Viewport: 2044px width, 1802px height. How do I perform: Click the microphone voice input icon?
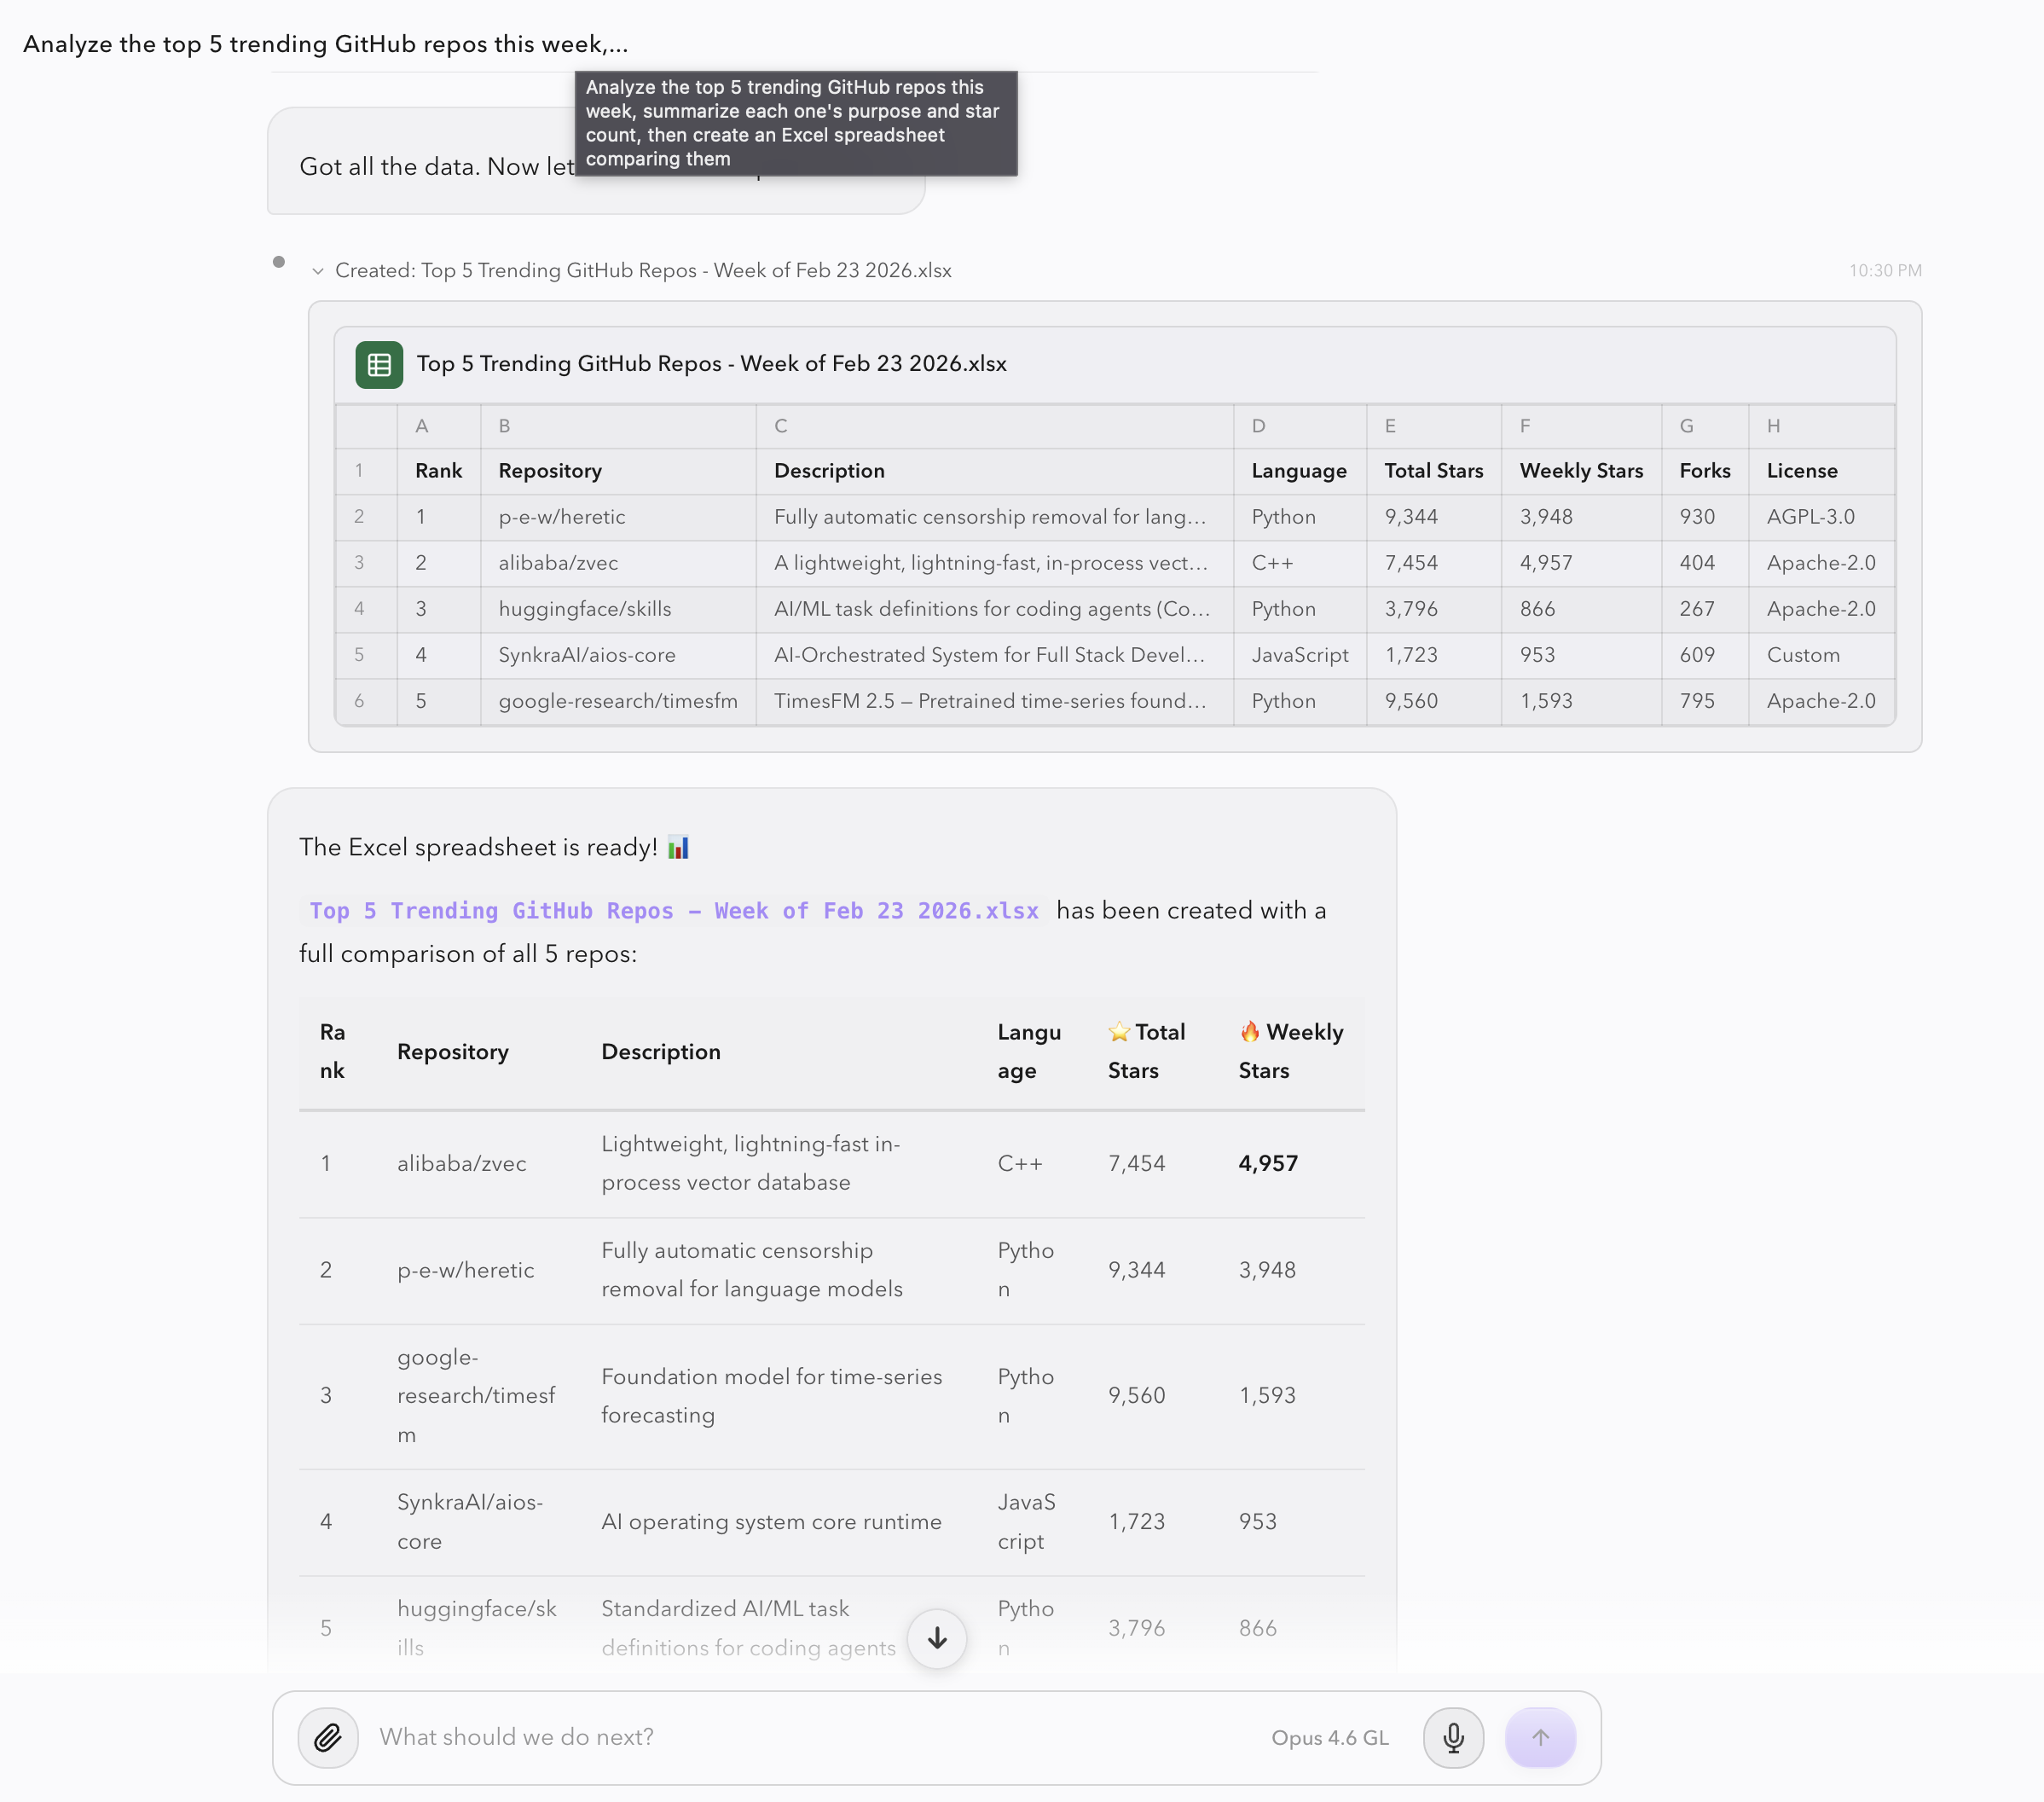click(1453, 1737)
